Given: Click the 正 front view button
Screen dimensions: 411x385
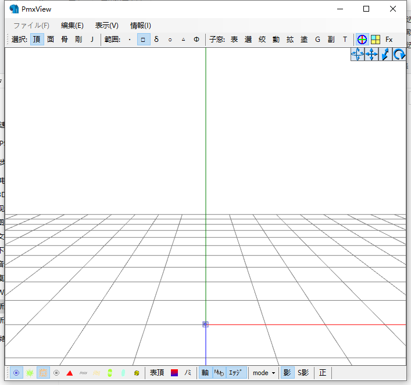Looking at the screenshot, I should click(323, 373).
